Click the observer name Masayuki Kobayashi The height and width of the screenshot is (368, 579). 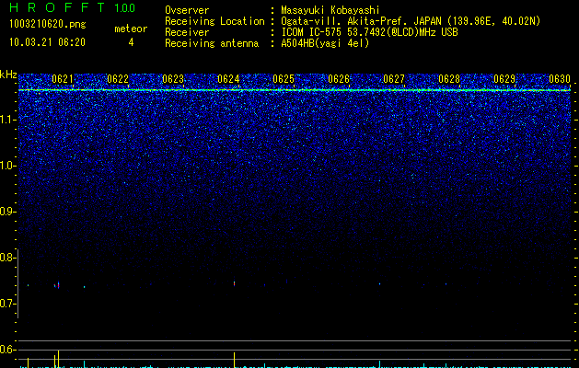pyautogui.click(x=330, y=10)
